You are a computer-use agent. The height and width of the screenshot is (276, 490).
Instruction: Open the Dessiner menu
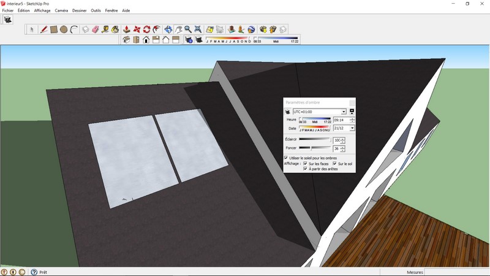(80, 10)
